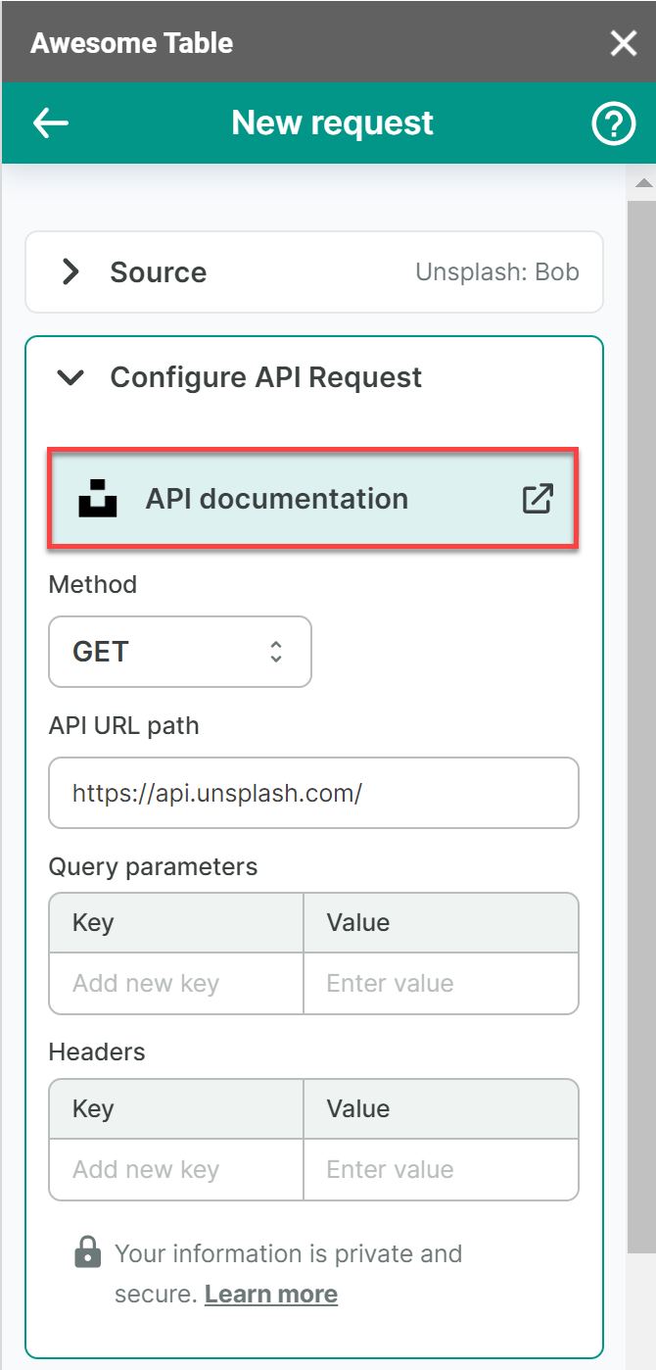Follow the Learn more link
Screen dimensions: 656x1370
271,1294
